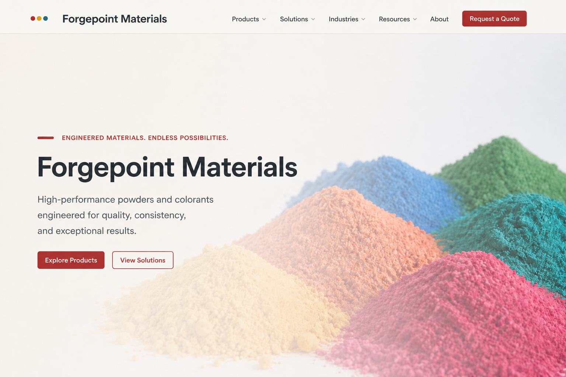Expand the Industries dropdown chevron
Screen dimensions: 566x377
[363, 19]
